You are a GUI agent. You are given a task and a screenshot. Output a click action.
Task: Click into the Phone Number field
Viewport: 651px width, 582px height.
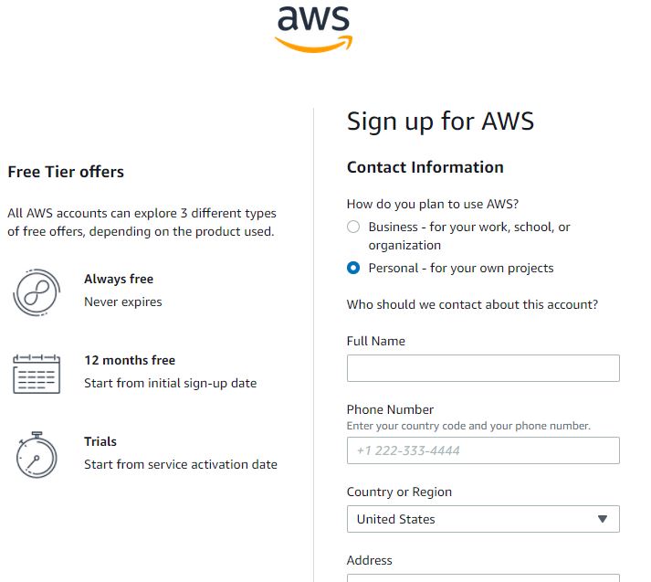point(482,450)
